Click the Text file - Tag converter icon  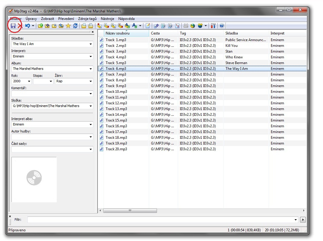coord(120,26)
